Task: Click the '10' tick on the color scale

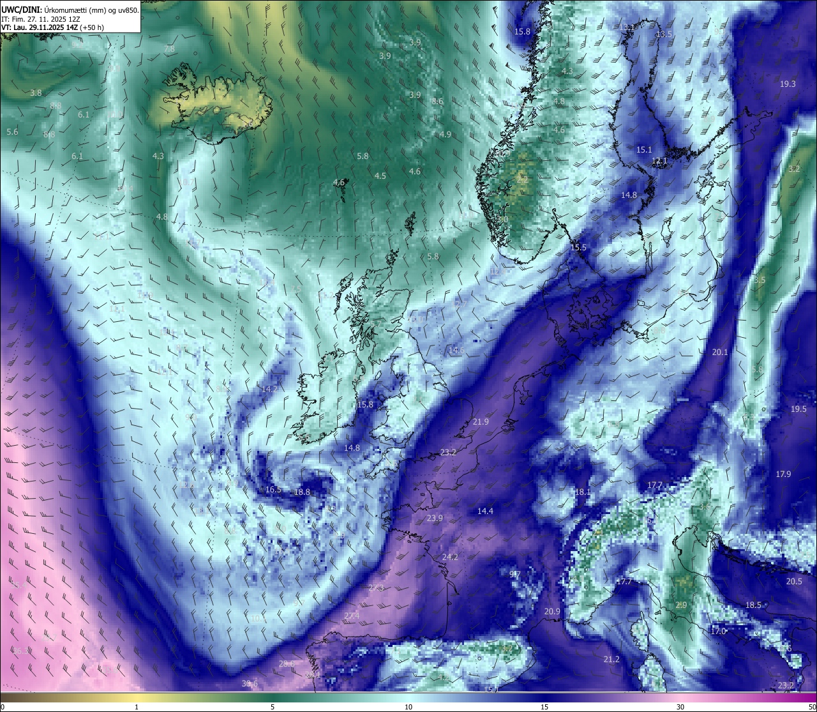Action: point(408,706)
